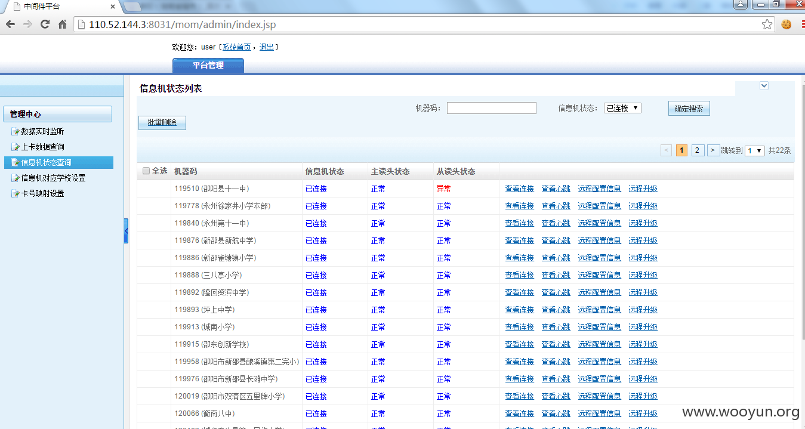Collapse search panel with top-right chevron
The height and width of the screenshot is (429, 805).
pyautogui.click(x=764, y=86)
